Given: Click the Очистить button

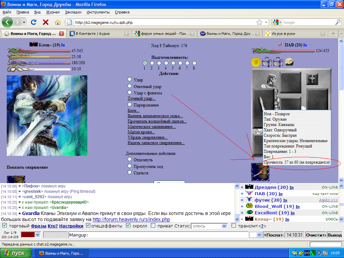Looking at the screenshot, I should pyautogui.click(x=316, y=235).
